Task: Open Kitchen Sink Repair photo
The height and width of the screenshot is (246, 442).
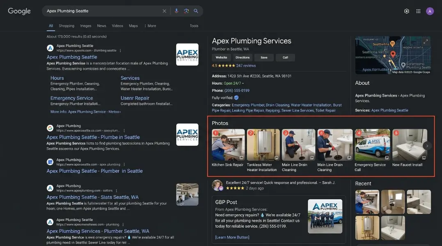Action: pyautogui.click(x=228, y=145)
